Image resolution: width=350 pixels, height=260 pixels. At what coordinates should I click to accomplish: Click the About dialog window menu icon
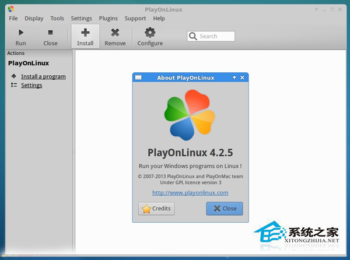pyautogui.click(x=138, y=78)
